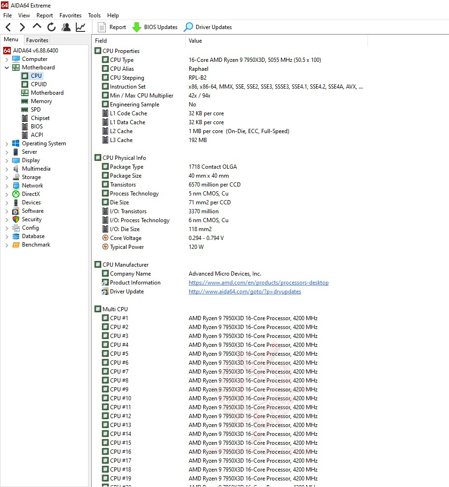The width and height of the screenshot is (449, 487).
Task: Click the Storage disk icon
Action: click(16, 177)
